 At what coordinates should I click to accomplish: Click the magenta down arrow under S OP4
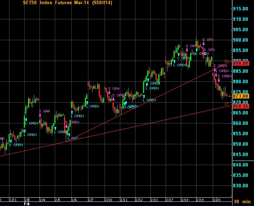(110, 92)
